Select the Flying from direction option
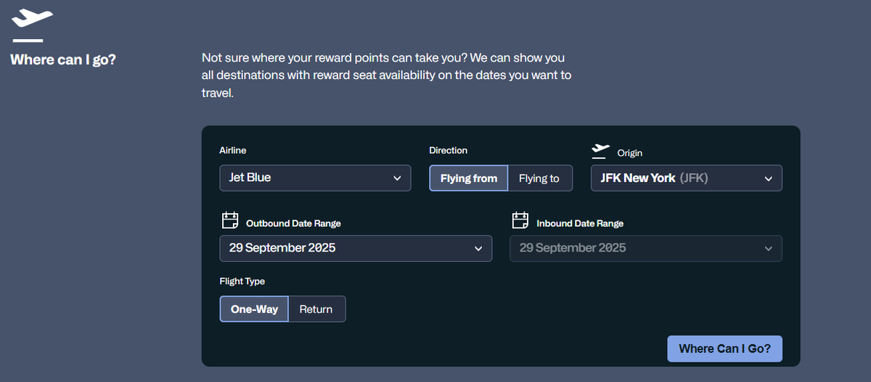The height and width of the screenshot is (382, 871). click(x=468, y=178)
